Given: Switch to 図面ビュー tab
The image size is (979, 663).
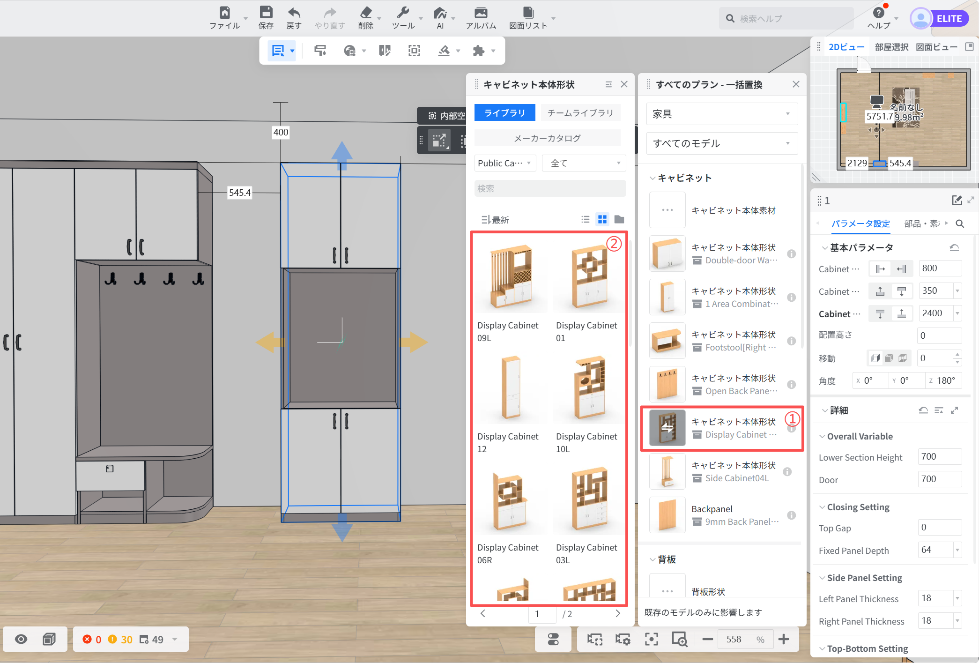Looking at the screenshot, I should point(936,47).
